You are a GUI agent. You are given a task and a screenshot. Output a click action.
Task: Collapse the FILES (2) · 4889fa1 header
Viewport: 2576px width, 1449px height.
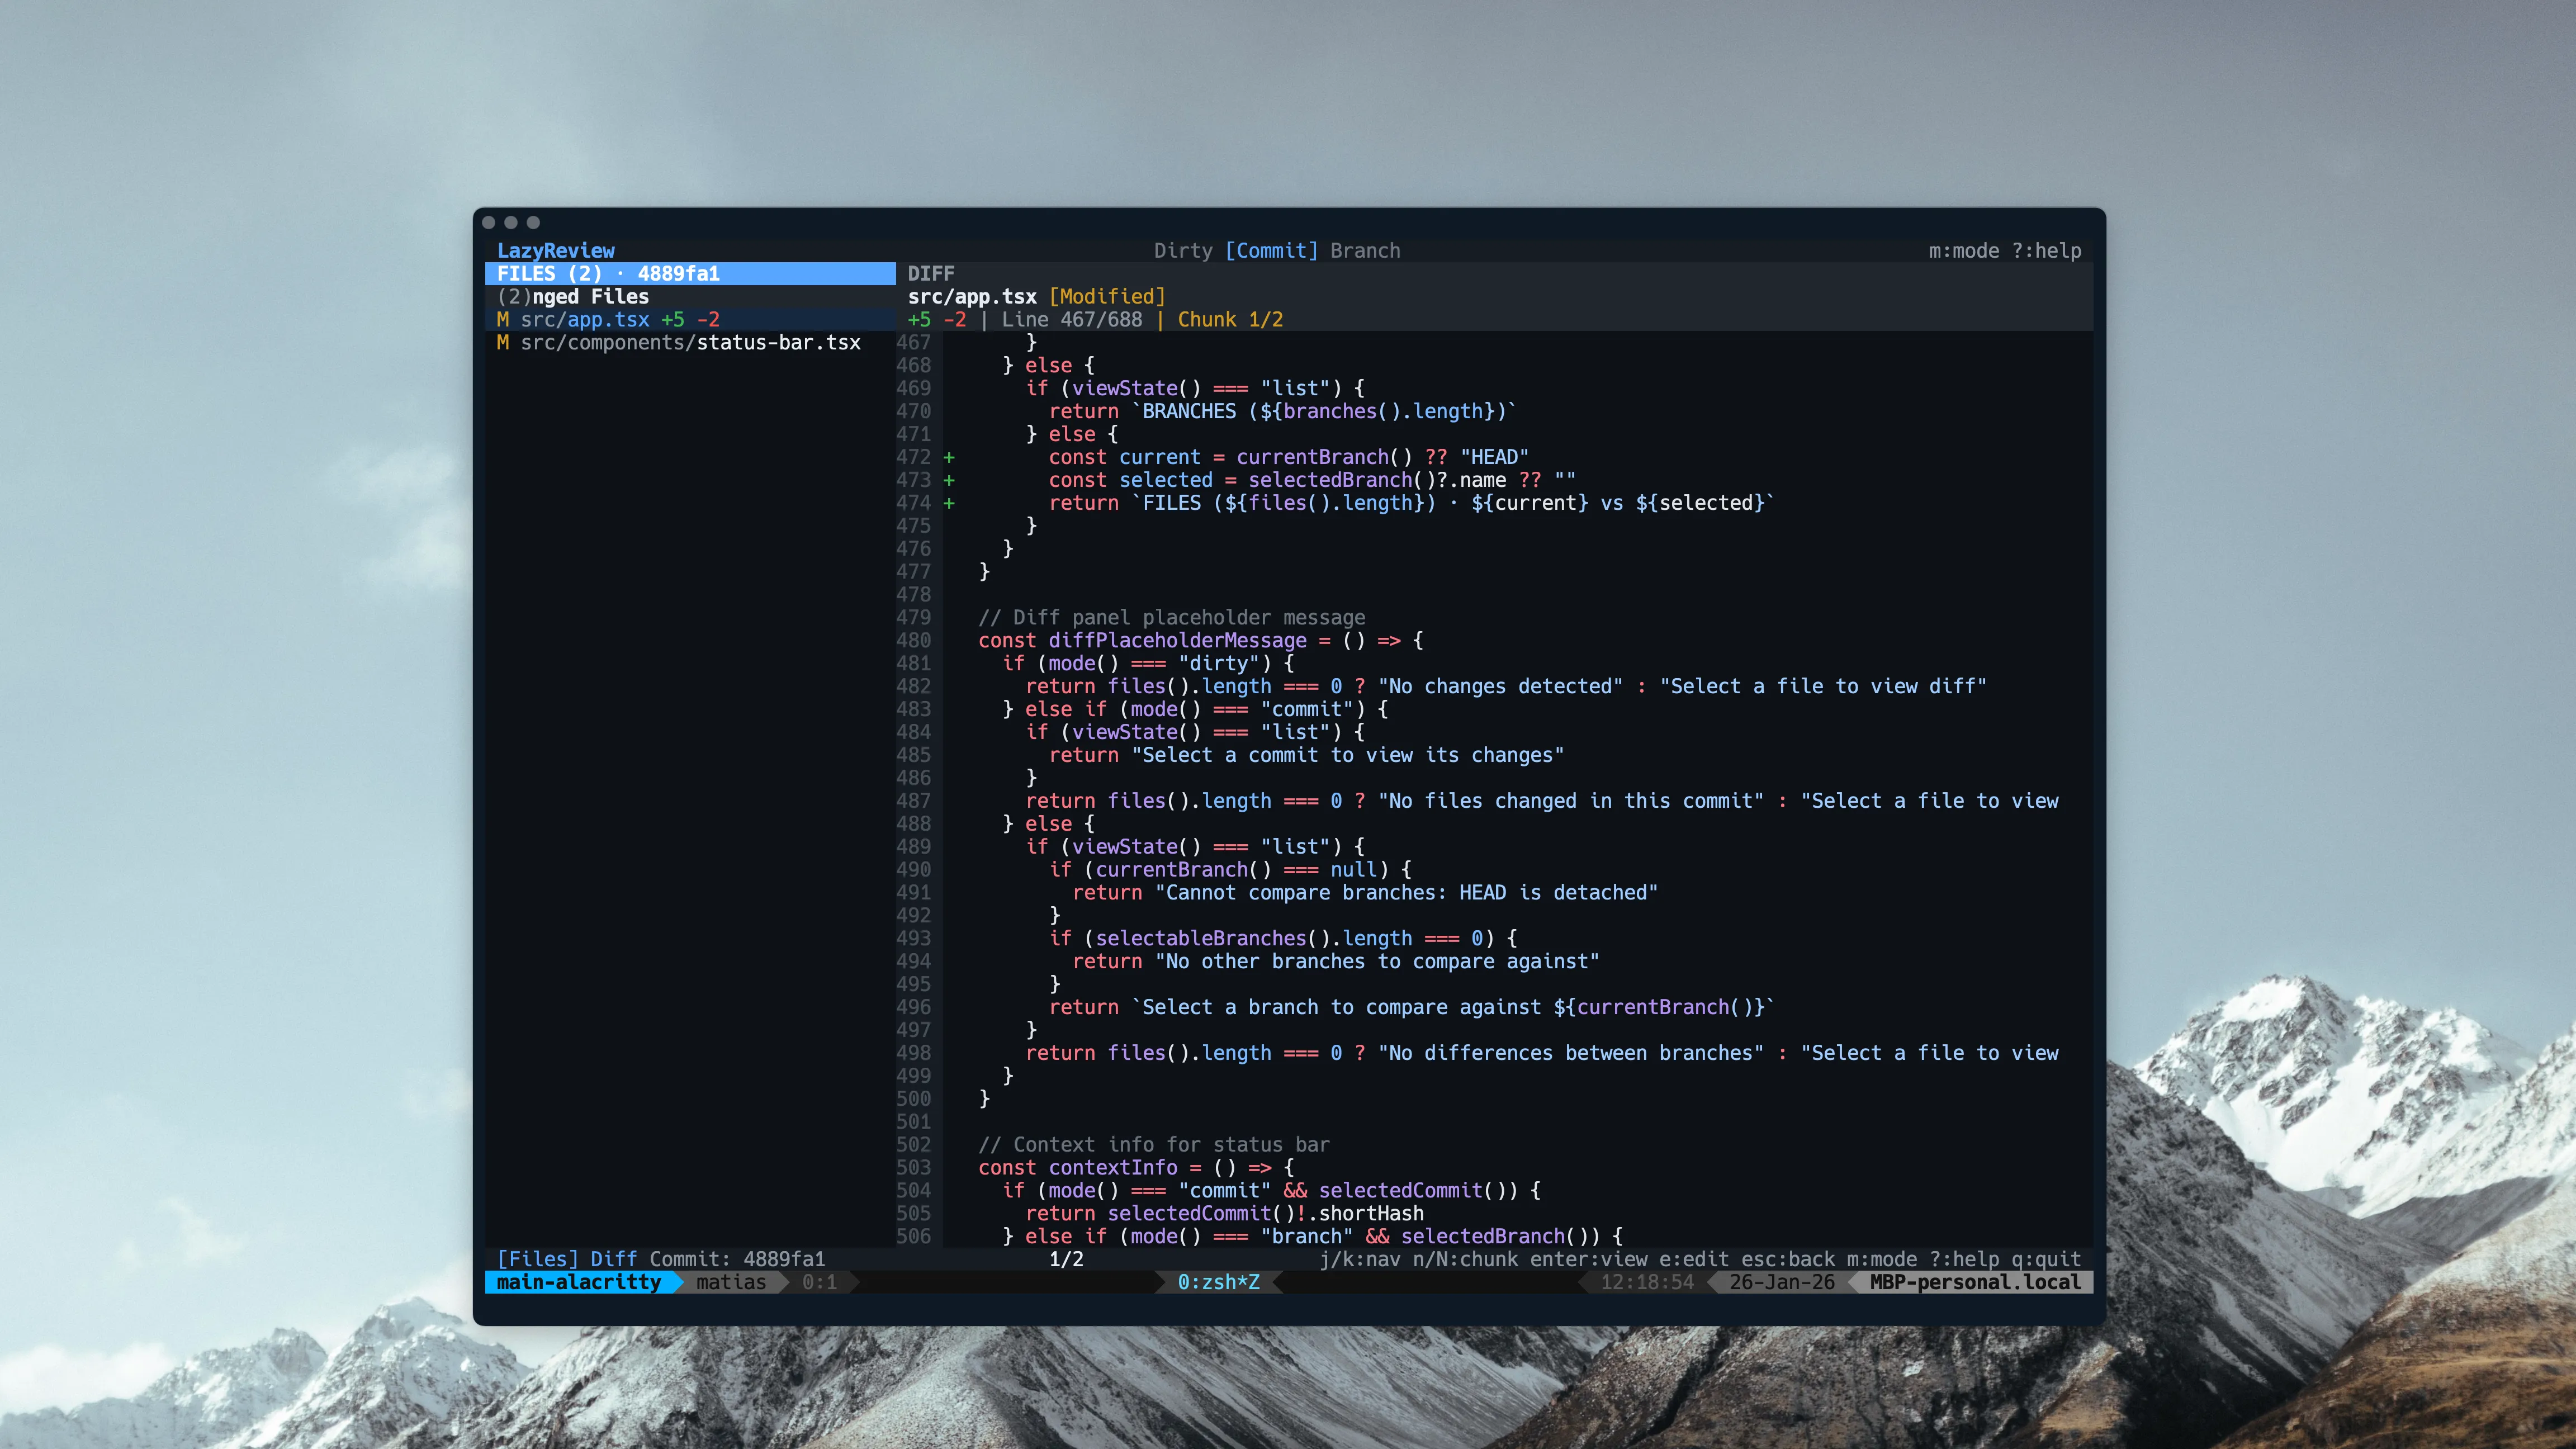click(x=608, y=273)
